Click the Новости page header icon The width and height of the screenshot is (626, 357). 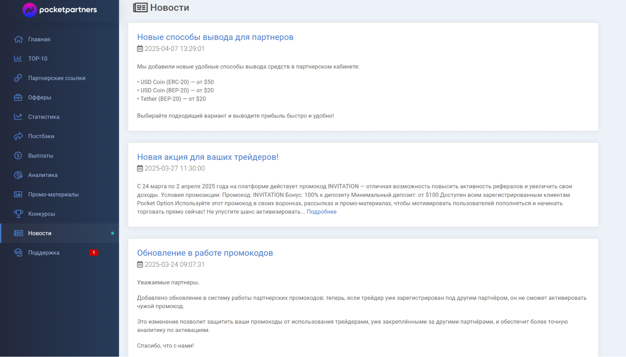point(140,8)
